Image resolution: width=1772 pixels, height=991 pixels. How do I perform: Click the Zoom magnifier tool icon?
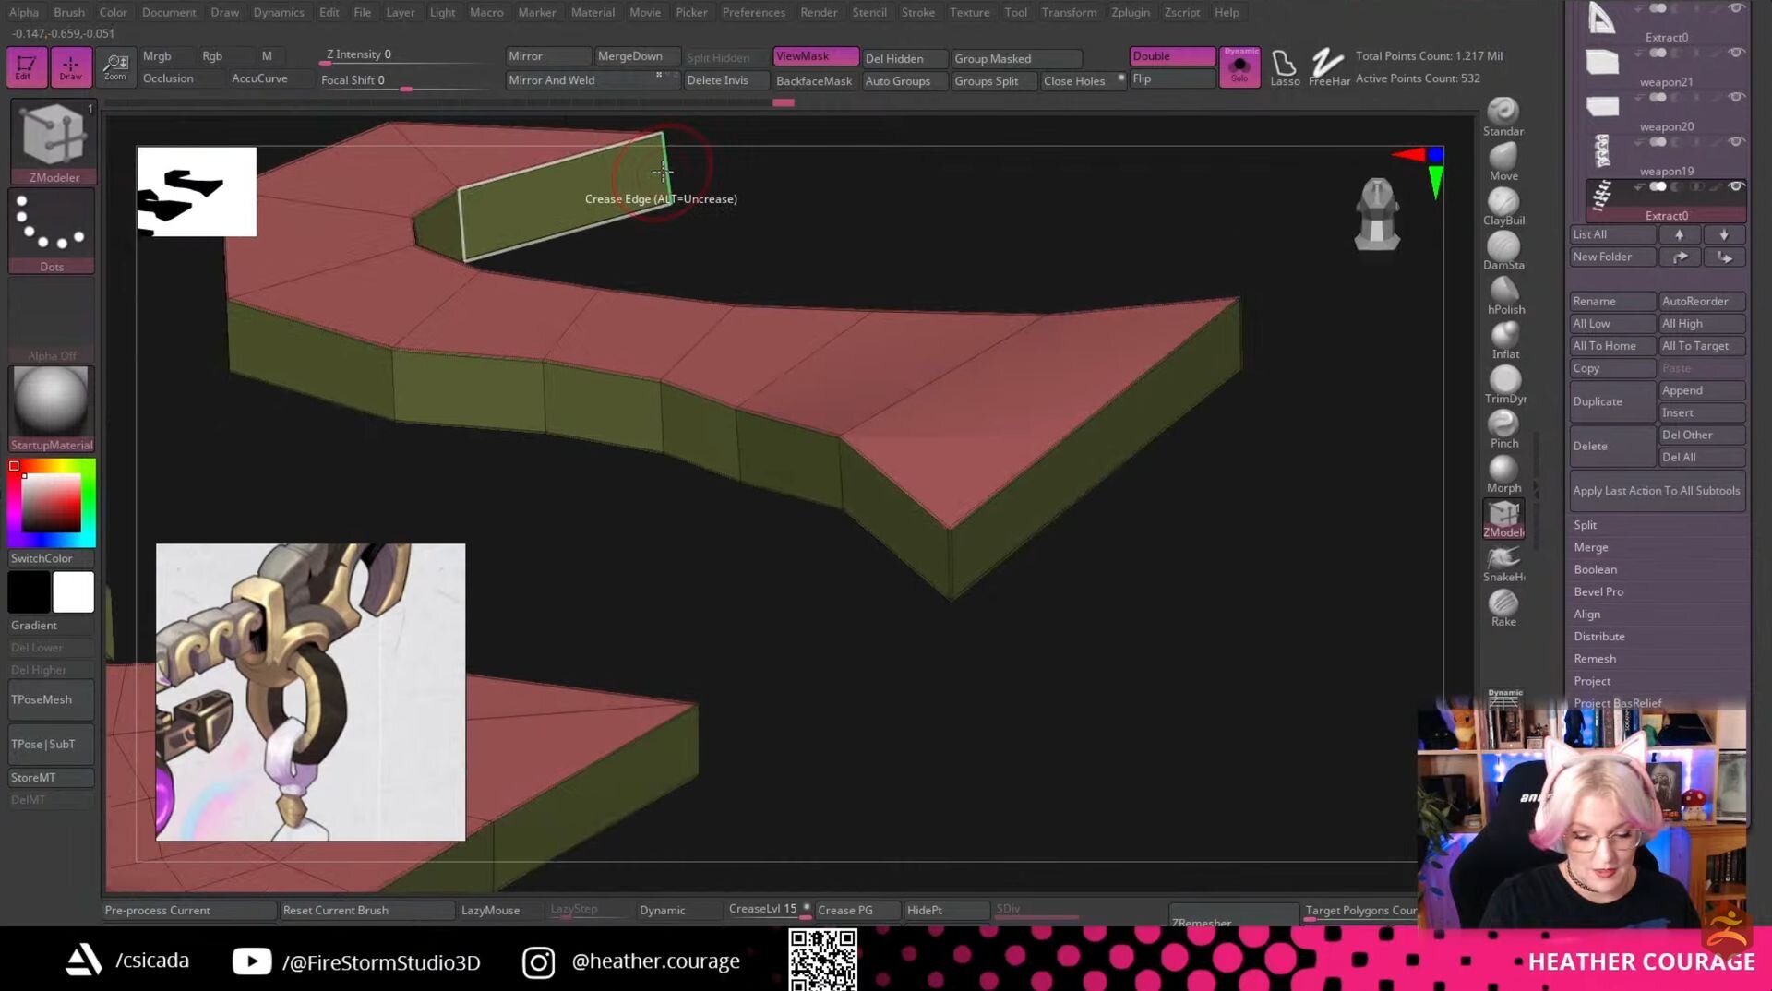click(115, 66)
